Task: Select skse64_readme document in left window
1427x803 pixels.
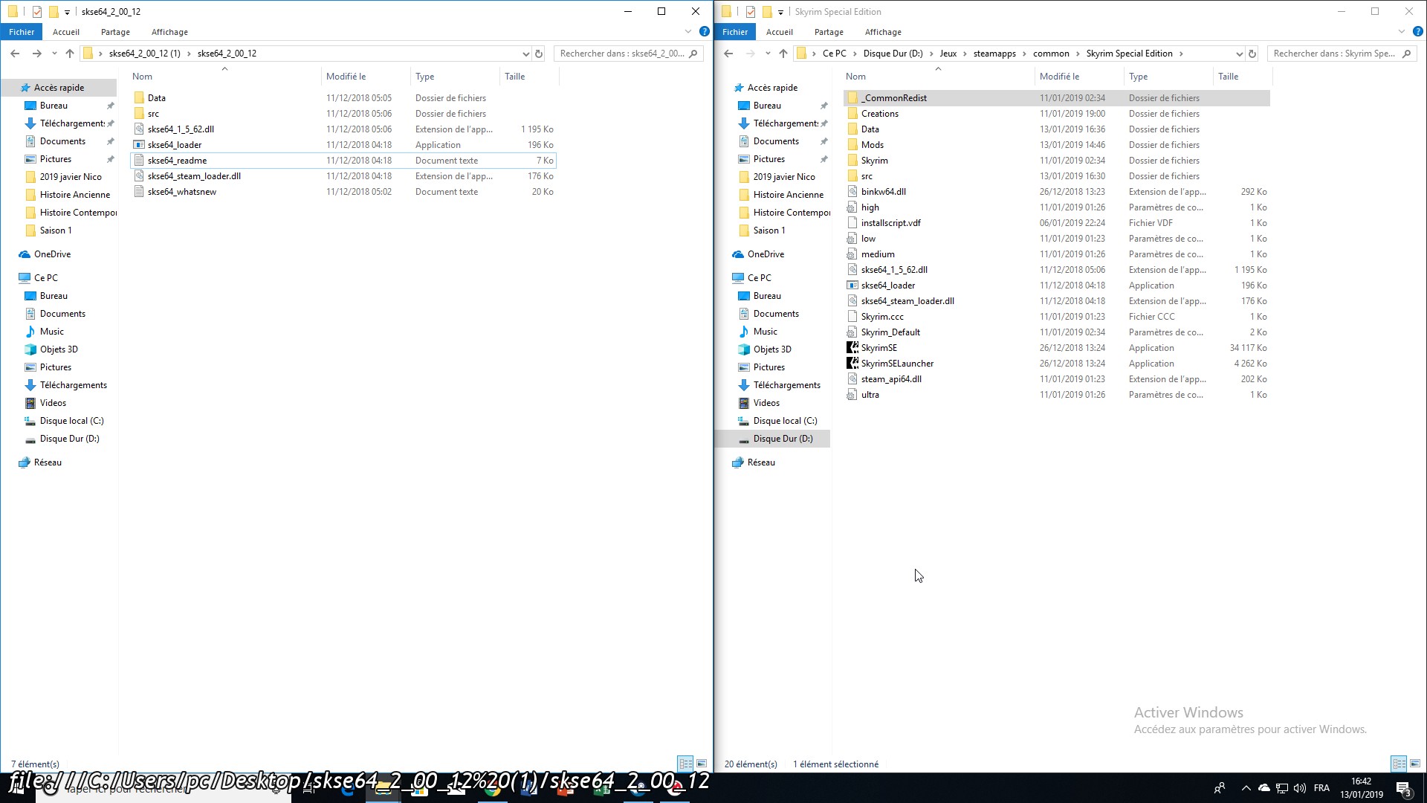Action: click(x=177, y=161)
